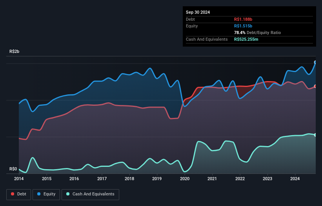
Task: Click the R$1.188b debt value
Action: 243,19
